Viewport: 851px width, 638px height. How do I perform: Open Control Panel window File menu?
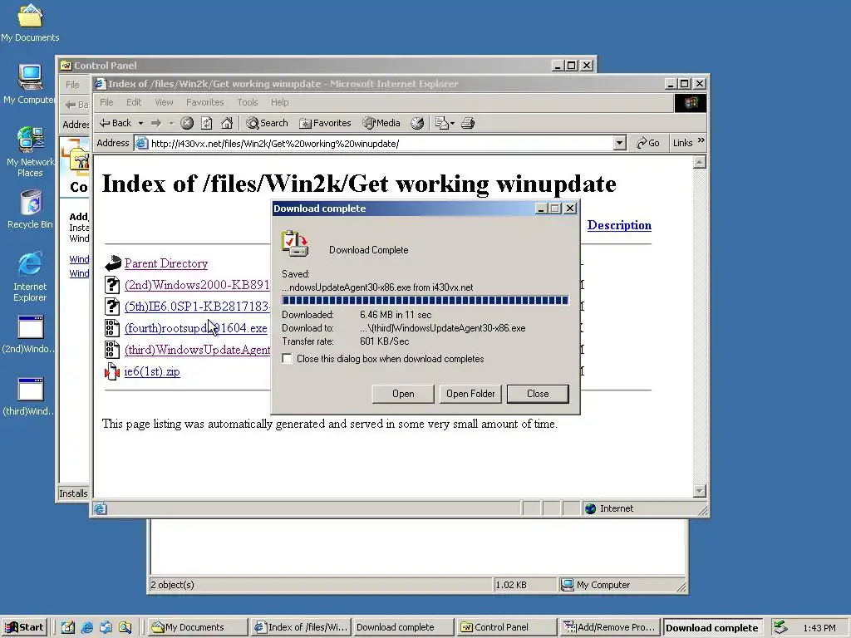(72, 84)
